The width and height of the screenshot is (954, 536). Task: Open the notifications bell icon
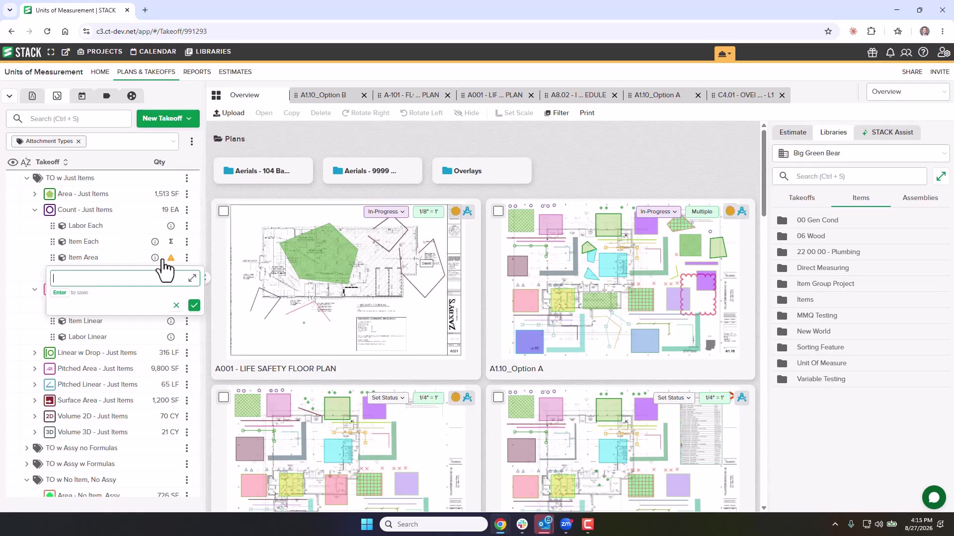tap(890, 52)
